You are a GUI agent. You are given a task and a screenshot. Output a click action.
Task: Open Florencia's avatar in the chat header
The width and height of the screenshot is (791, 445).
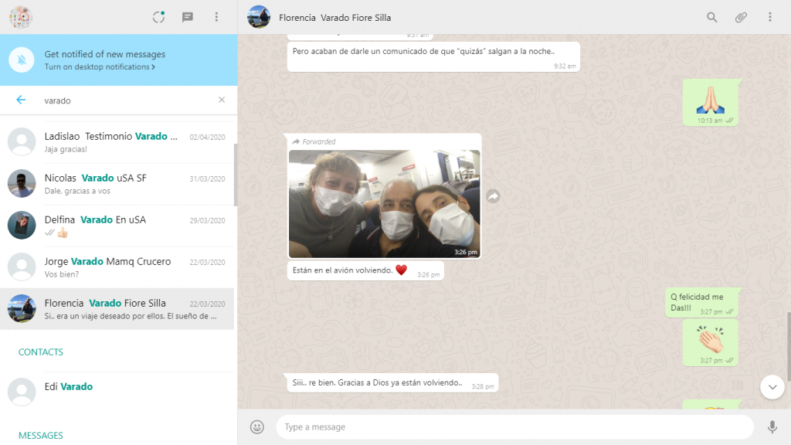(259, 17)
